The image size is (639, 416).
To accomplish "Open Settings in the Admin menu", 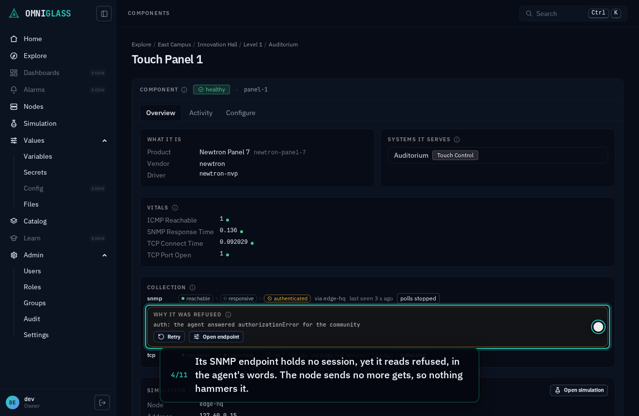I will (x=36, y=335).
